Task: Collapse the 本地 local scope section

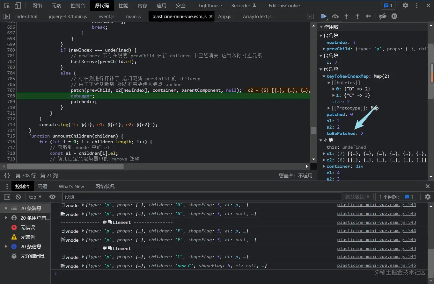Action: click(321, 140)
